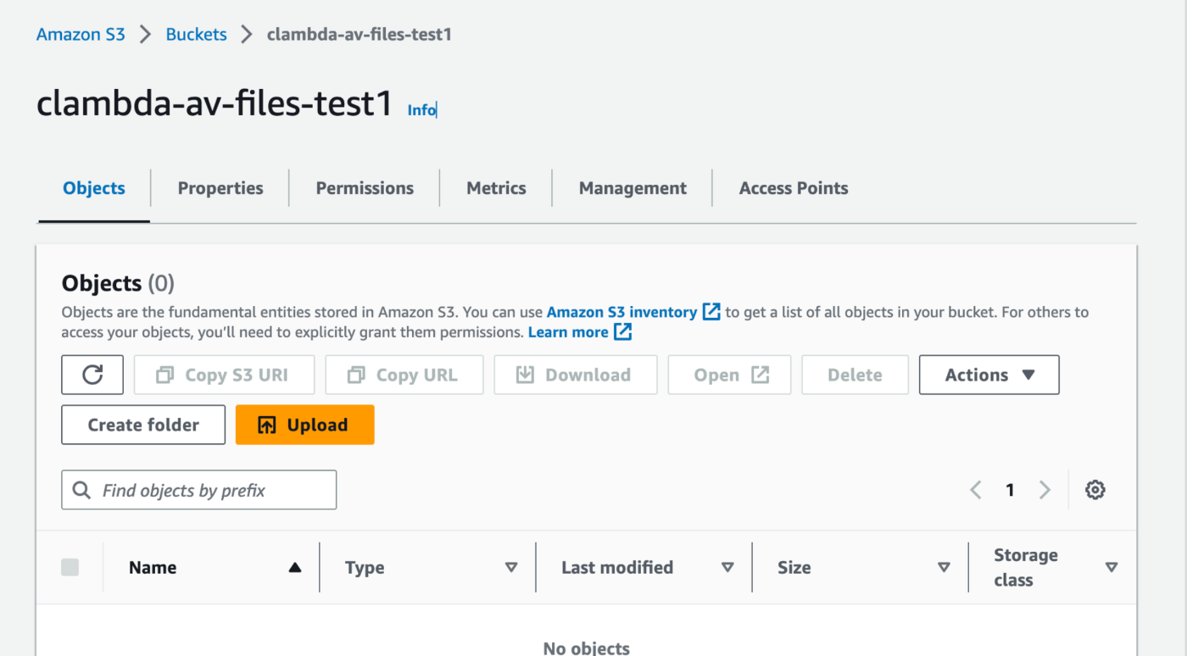
Task: Focus the Find objects by prefix field
Action: pyautogui.click(x=199, y=490)
